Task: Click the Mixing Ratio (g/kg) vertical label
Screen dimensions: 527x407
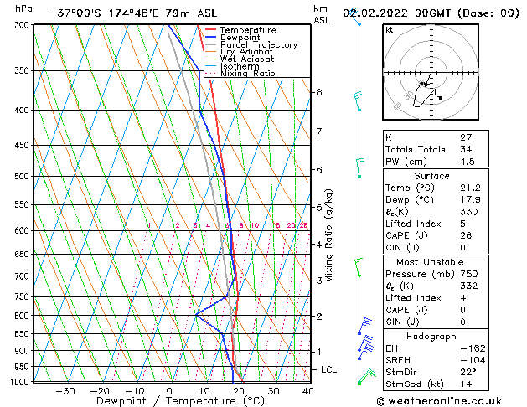Action: pyautogui.click(x=328, y=235)
